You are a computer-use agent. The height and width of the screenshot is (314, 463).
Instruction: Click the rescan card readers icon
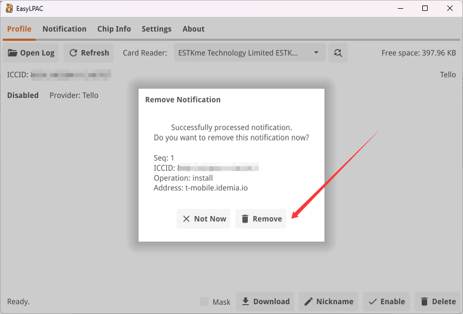[338, 53]
